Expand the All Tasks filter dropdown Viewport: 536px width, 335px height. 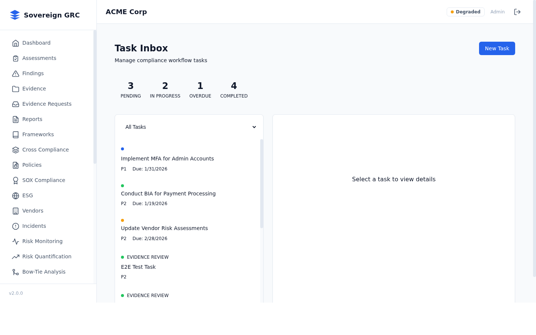click(189, 127)
